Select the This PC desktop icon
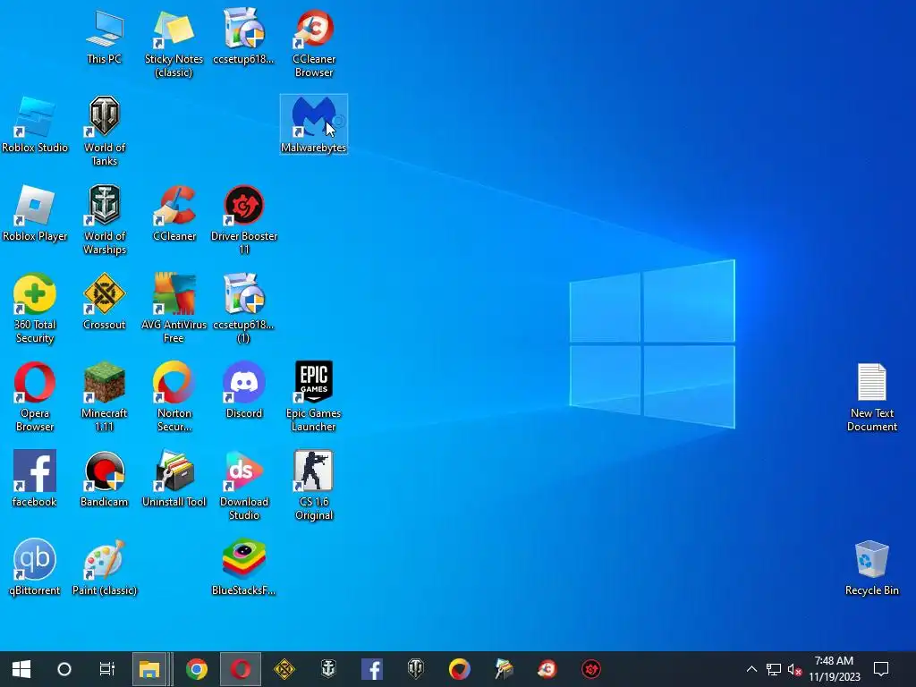The height and width of the screenshot is (687, 916). (104, 36)
